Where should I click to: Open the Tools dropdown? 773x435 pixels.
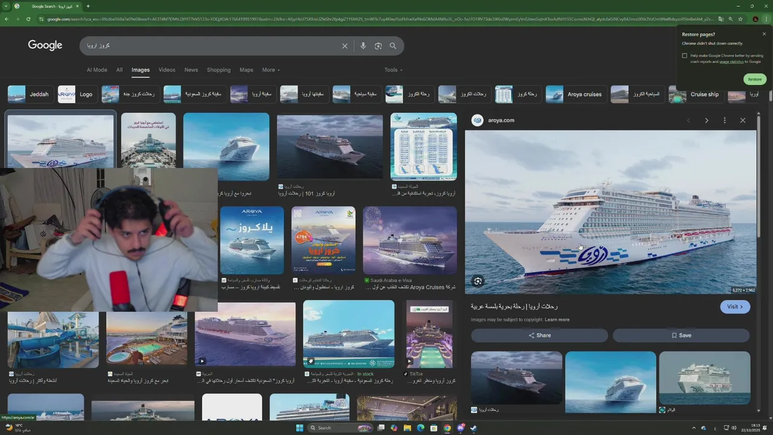tap(393, 70)
